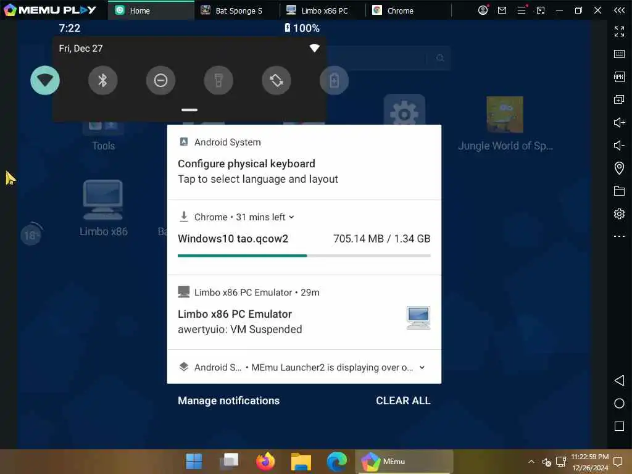Click the download progress bar

[304, 256]
